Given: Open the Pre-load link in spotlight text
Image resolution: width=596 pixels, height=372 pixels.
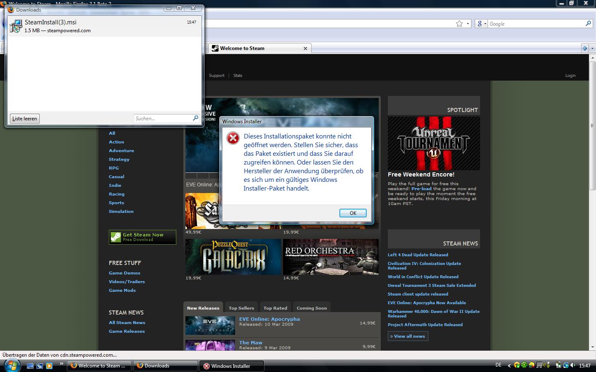Looking at the screenshot, I should (x=421, y=188).
